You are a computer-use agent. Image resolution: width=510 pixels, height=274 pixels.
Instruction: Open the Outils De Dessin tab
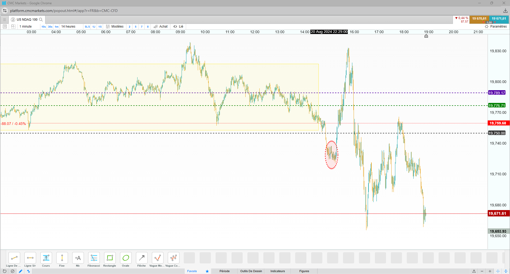point(251,271)
